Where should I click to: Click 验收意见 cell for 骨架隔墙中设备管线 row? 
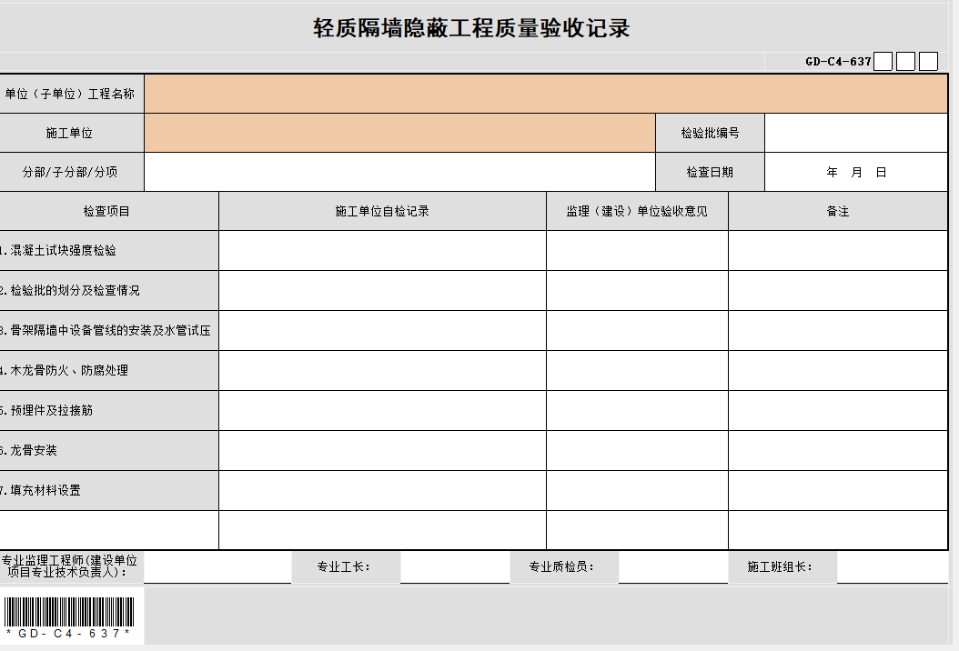(637, 330)
